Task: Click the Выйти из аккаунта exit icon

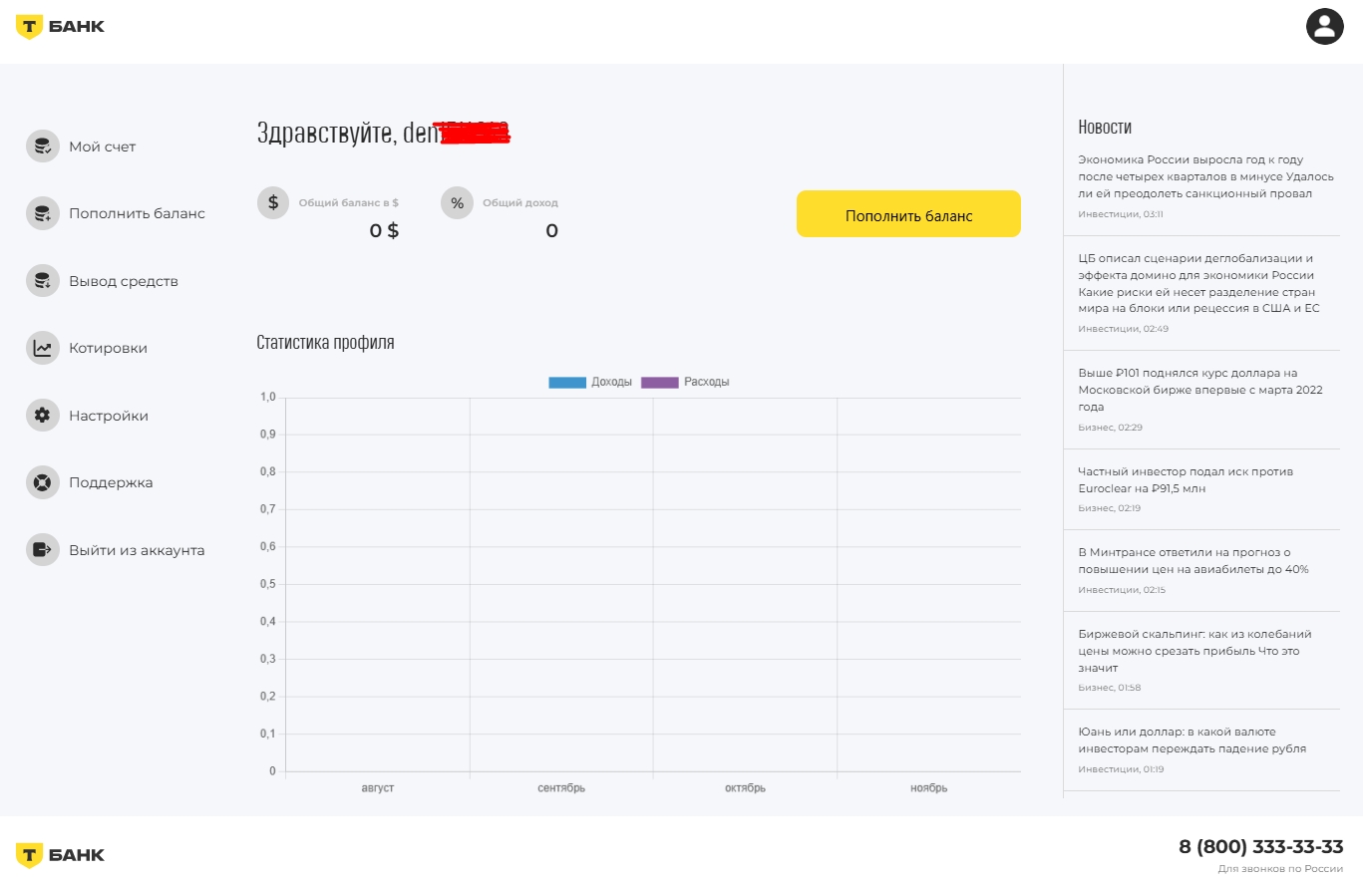Action: click(43, 549)
